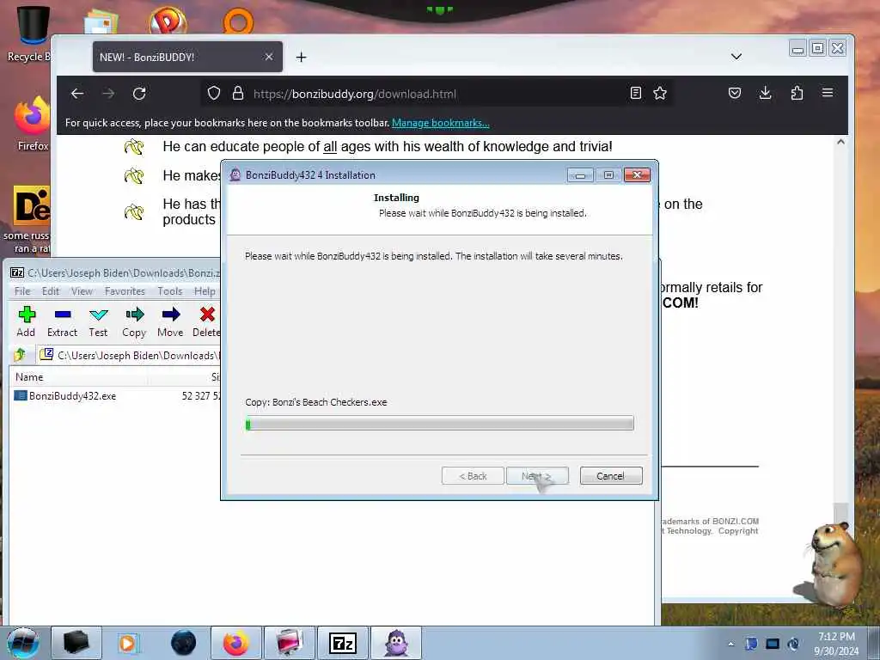The height and width of the screenshot is (660, 880).
Task: Save page to Pocket
Action: point(734,93)
